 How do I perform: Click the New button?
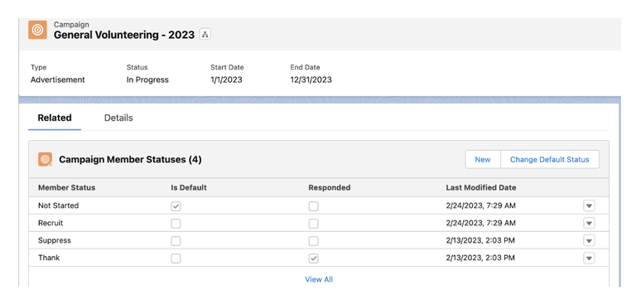pyautogui.click(x=483, y=160)
